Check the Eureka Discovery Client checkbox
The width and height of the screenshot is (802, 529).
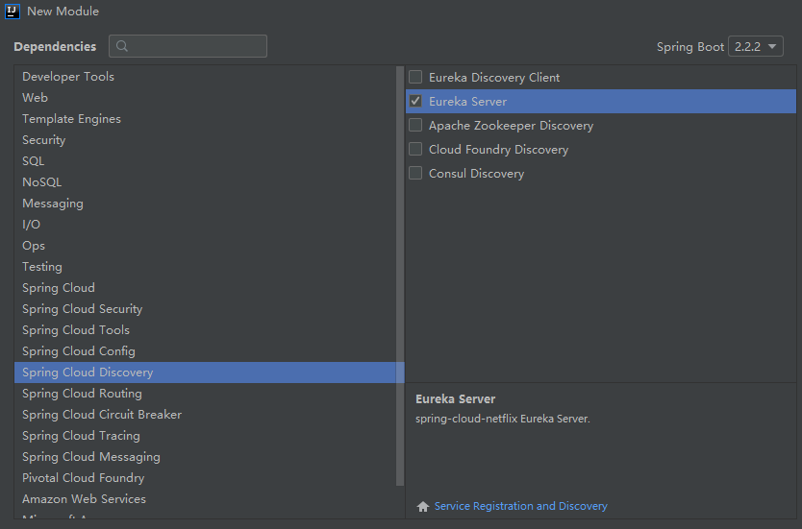pos(415,77)
